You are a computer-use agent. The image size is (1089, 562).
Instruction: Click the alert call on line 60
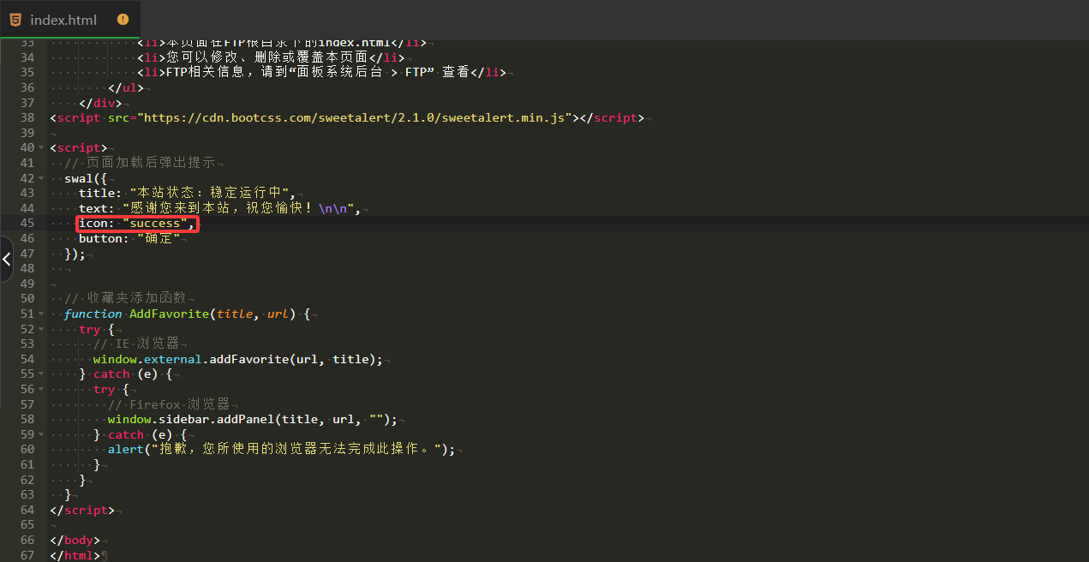click(126, 450)
